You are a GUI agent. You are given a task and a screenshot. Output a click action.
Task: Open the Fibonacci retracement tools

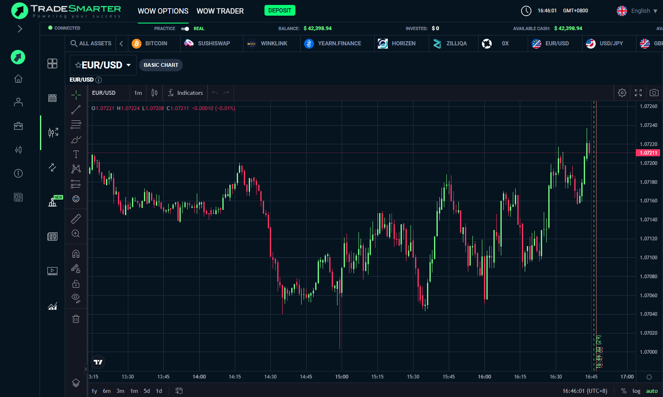click(76, 125)
